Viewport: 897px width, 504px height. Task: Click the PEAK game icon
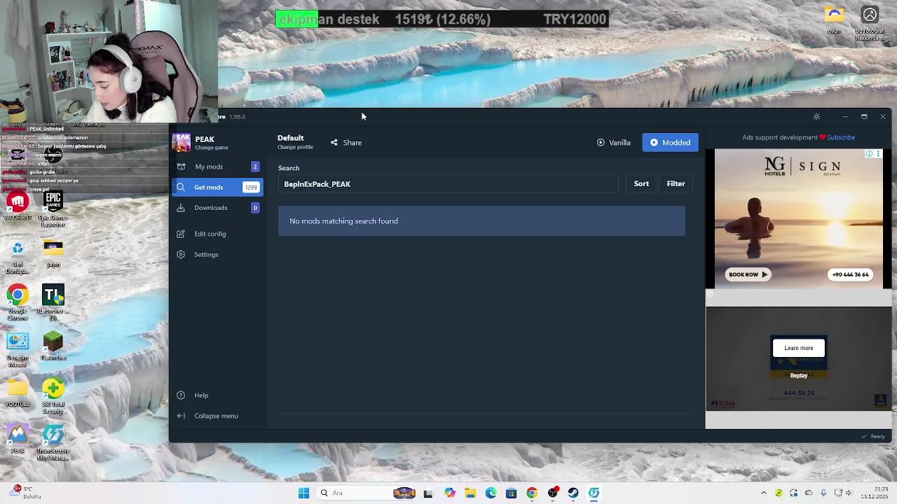(182, 142)
